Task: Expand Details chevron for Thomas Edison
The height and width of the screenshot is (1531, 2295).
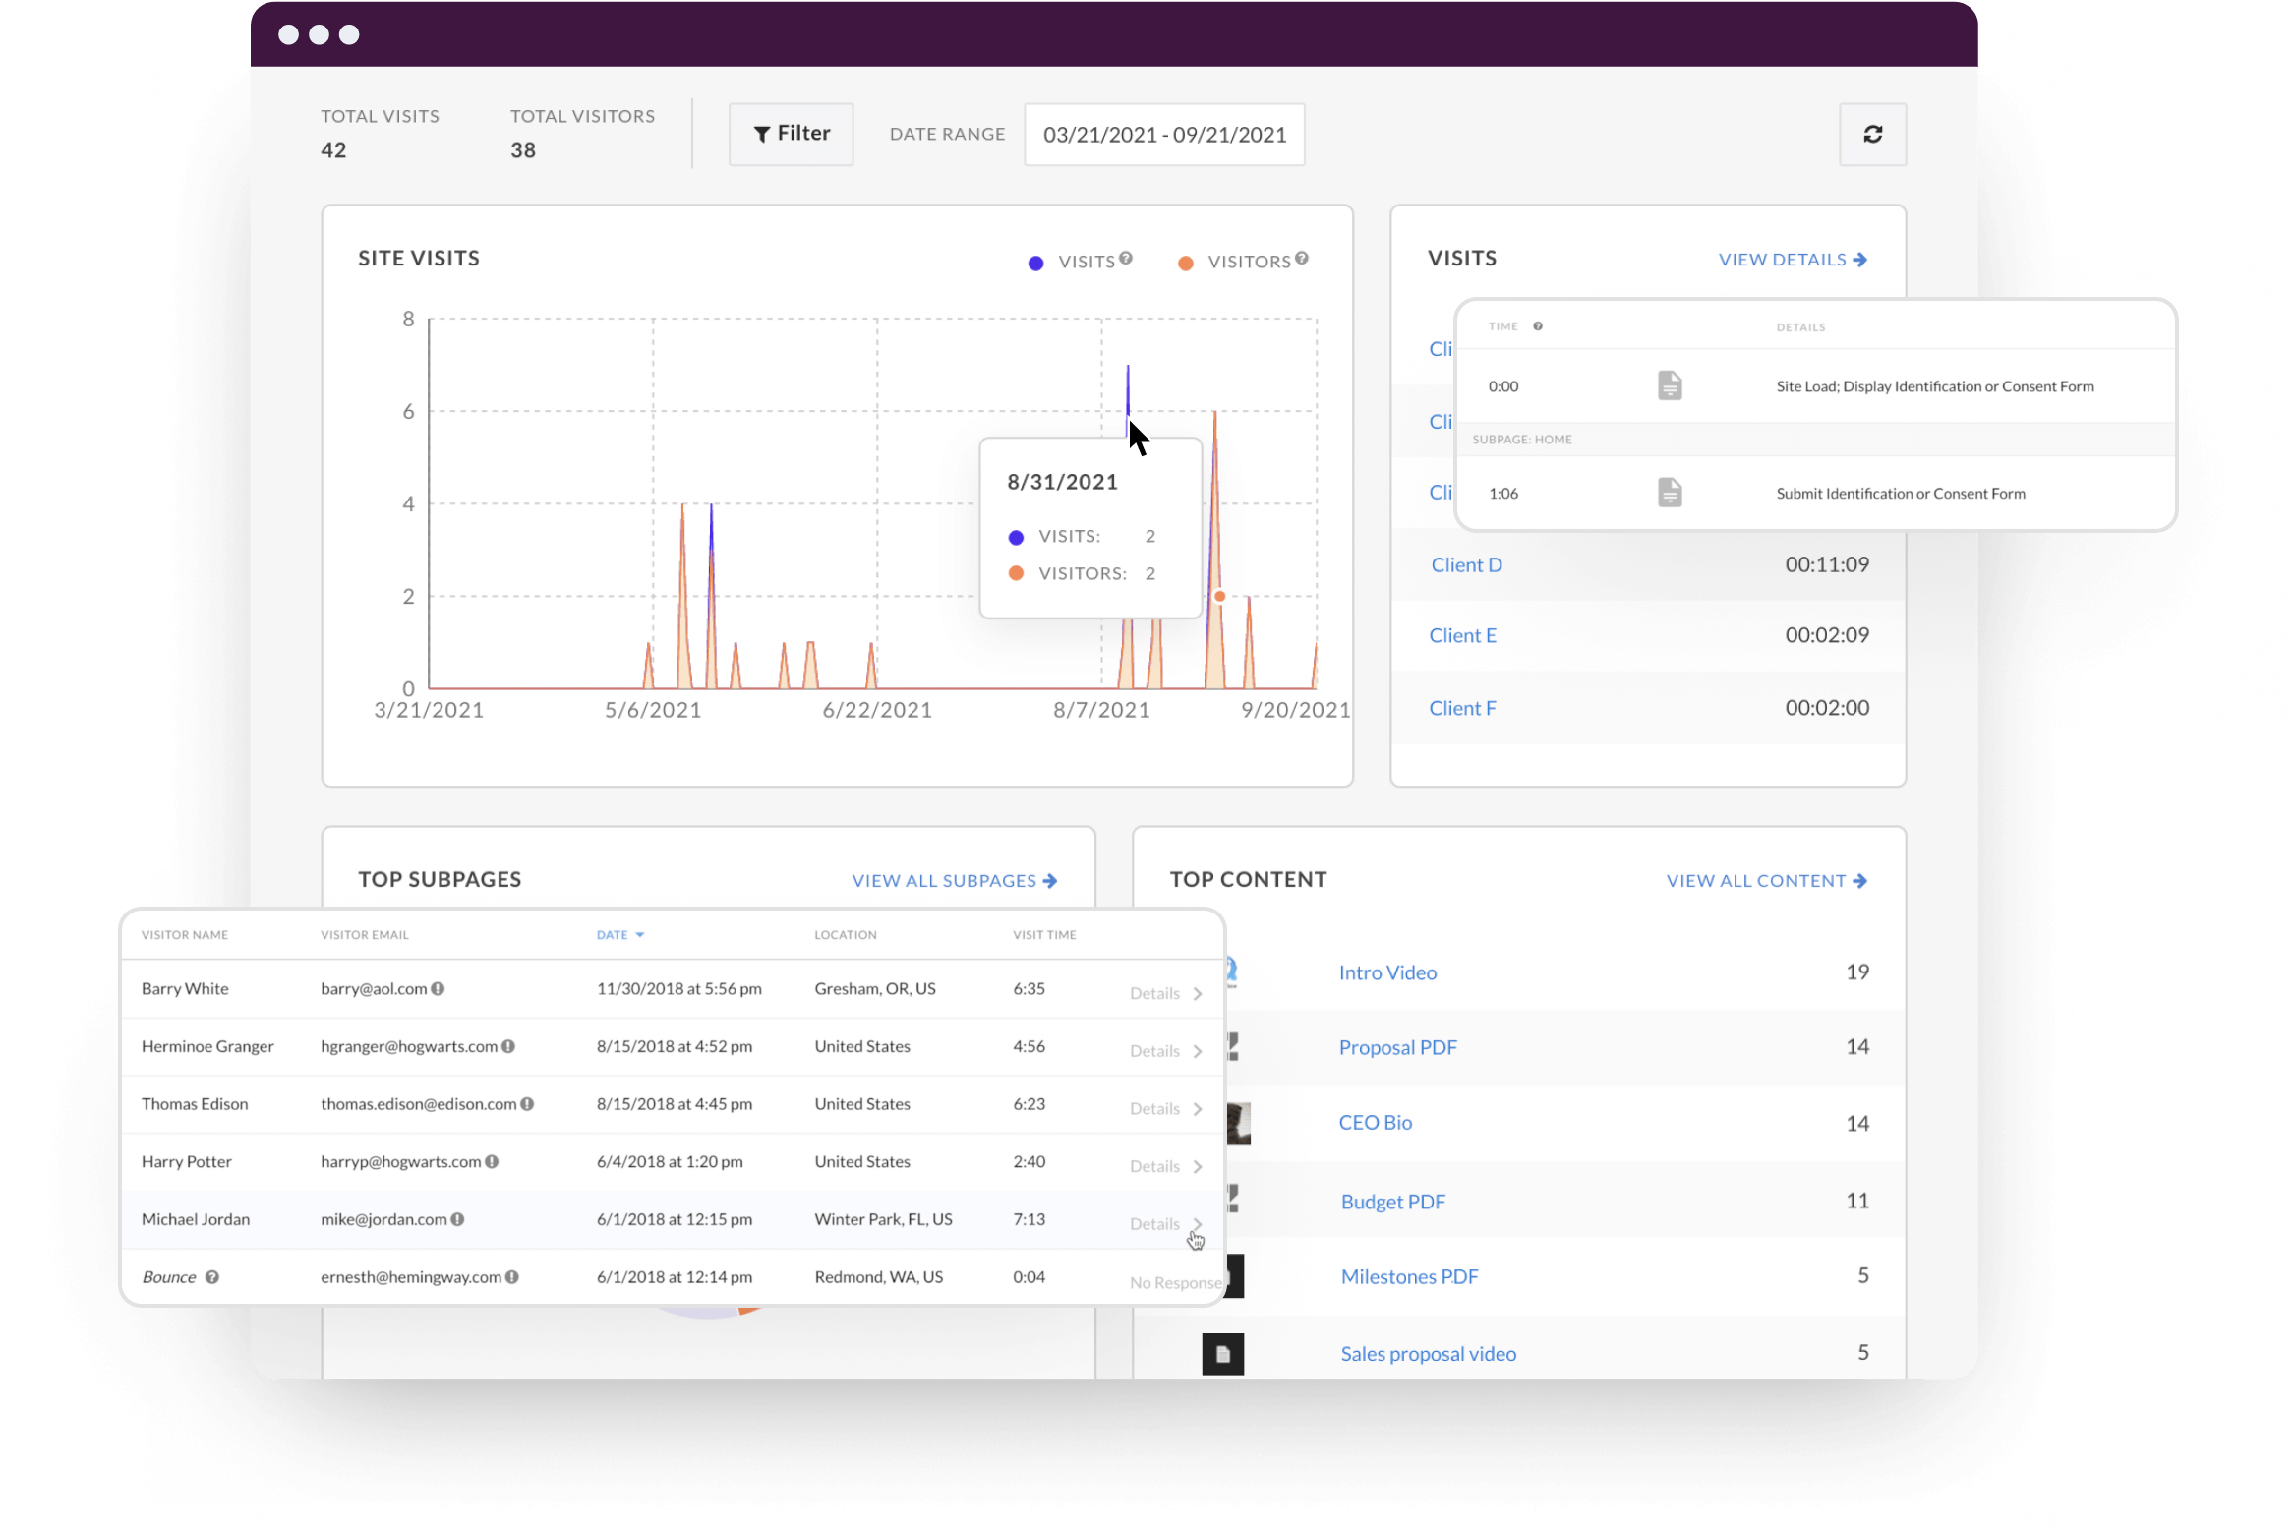Action: click(x=1198, y=1108)
